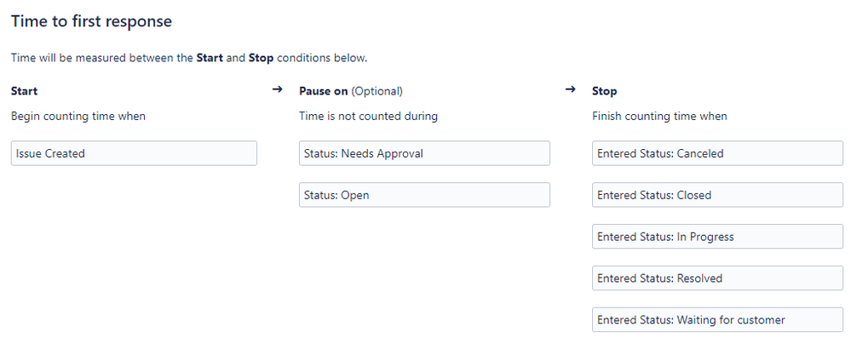The image size is (851, 338).
Task: Select the Status: Open pause condition
Action: tap(424, 195)
